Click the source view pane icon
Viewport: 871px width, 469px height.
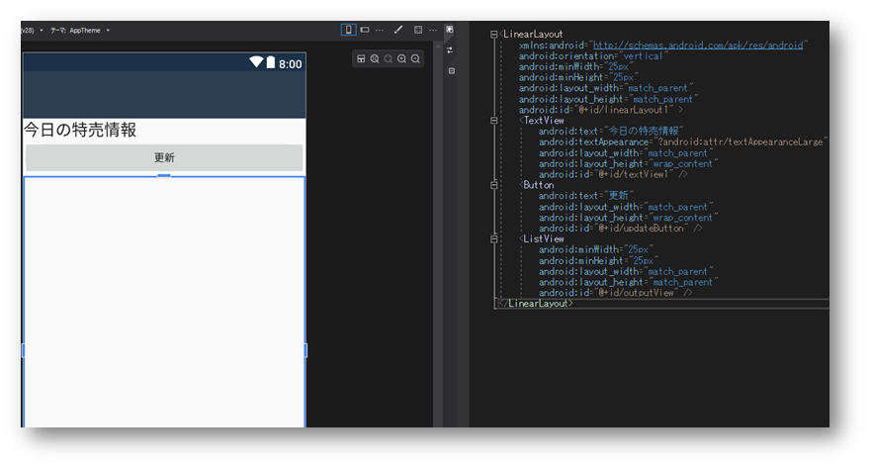pos(452,71)
